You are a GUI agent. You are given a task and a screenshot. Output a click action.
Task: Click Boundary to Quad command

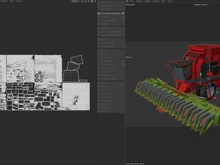point(111,79)
